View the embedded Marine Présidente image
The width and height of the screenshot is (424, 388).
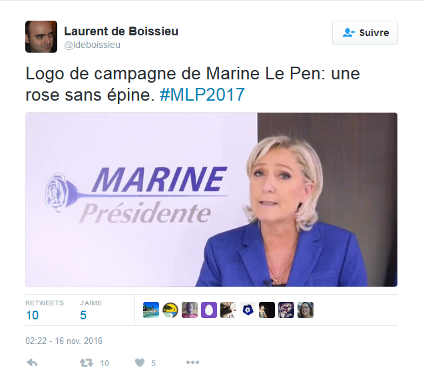coord(212,199)
